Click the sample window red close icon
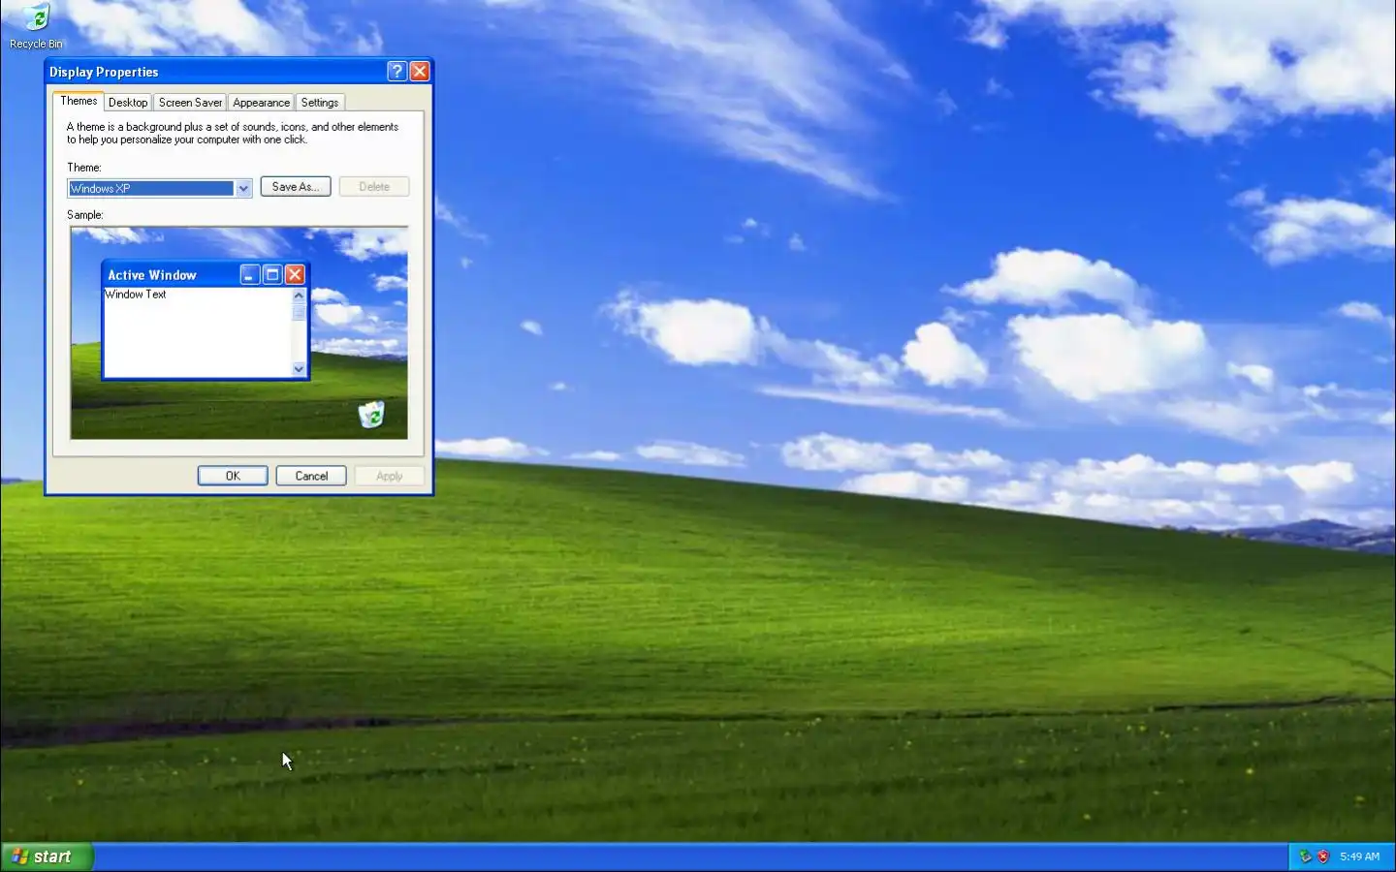The height and width of the screenshot is (872, 1396). (x=296, y=275)
